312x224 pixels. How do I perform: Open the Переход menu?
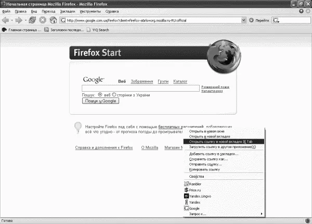click(48, 11)
